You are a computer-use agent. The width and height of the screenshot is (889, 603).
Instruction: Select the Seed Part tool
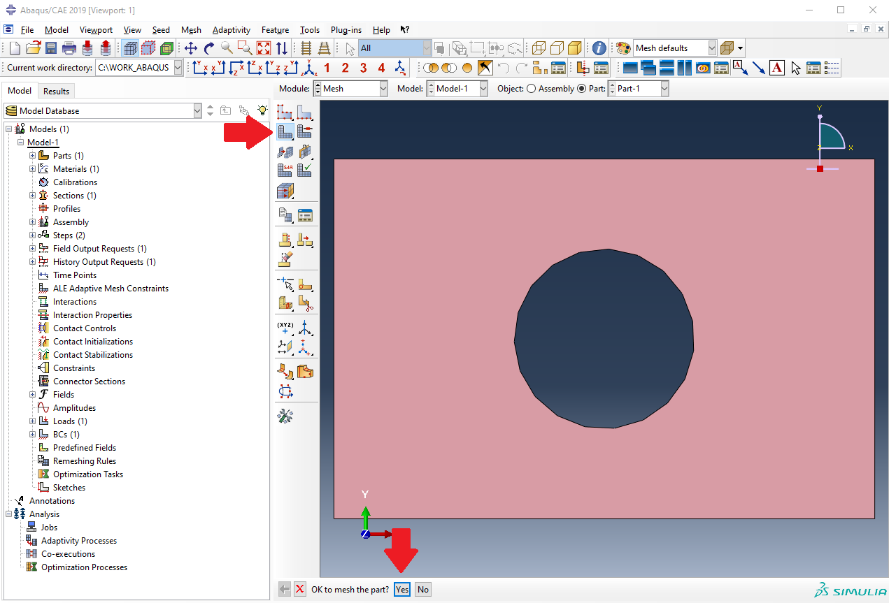pyautogui.click(x=285, y=112)
